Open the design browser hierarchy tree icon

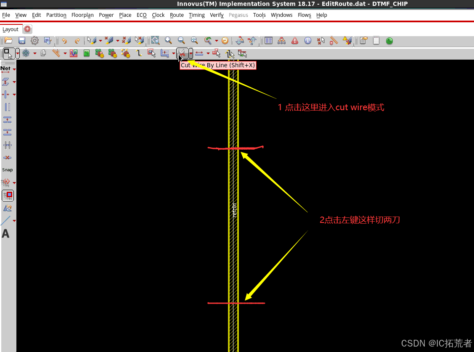coord(281,40)
